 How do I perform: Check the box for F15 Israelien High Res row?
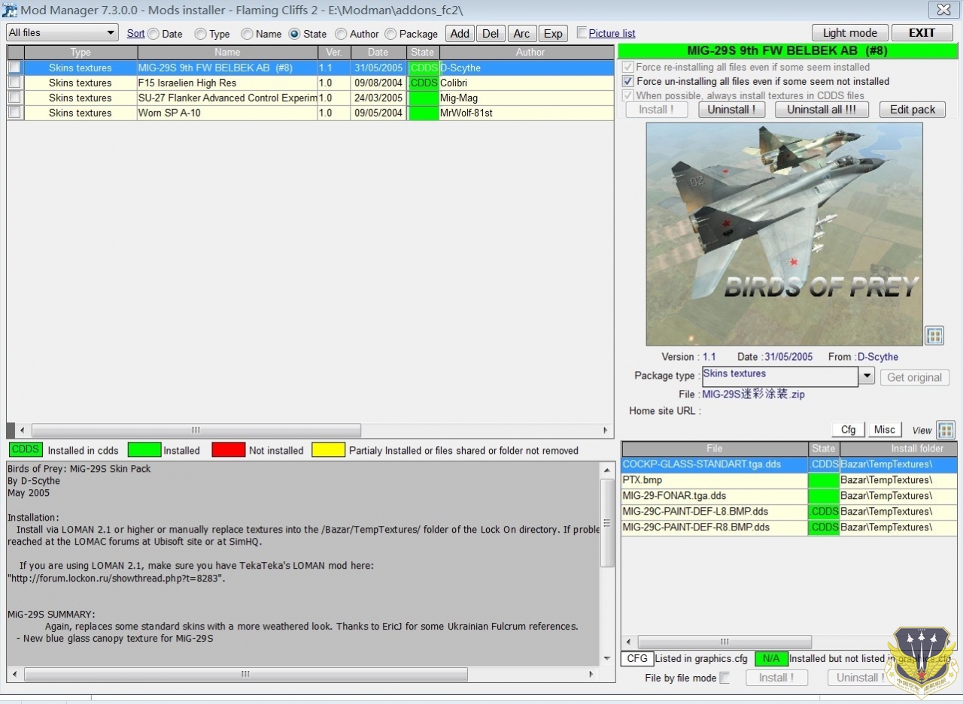(14, 83)
